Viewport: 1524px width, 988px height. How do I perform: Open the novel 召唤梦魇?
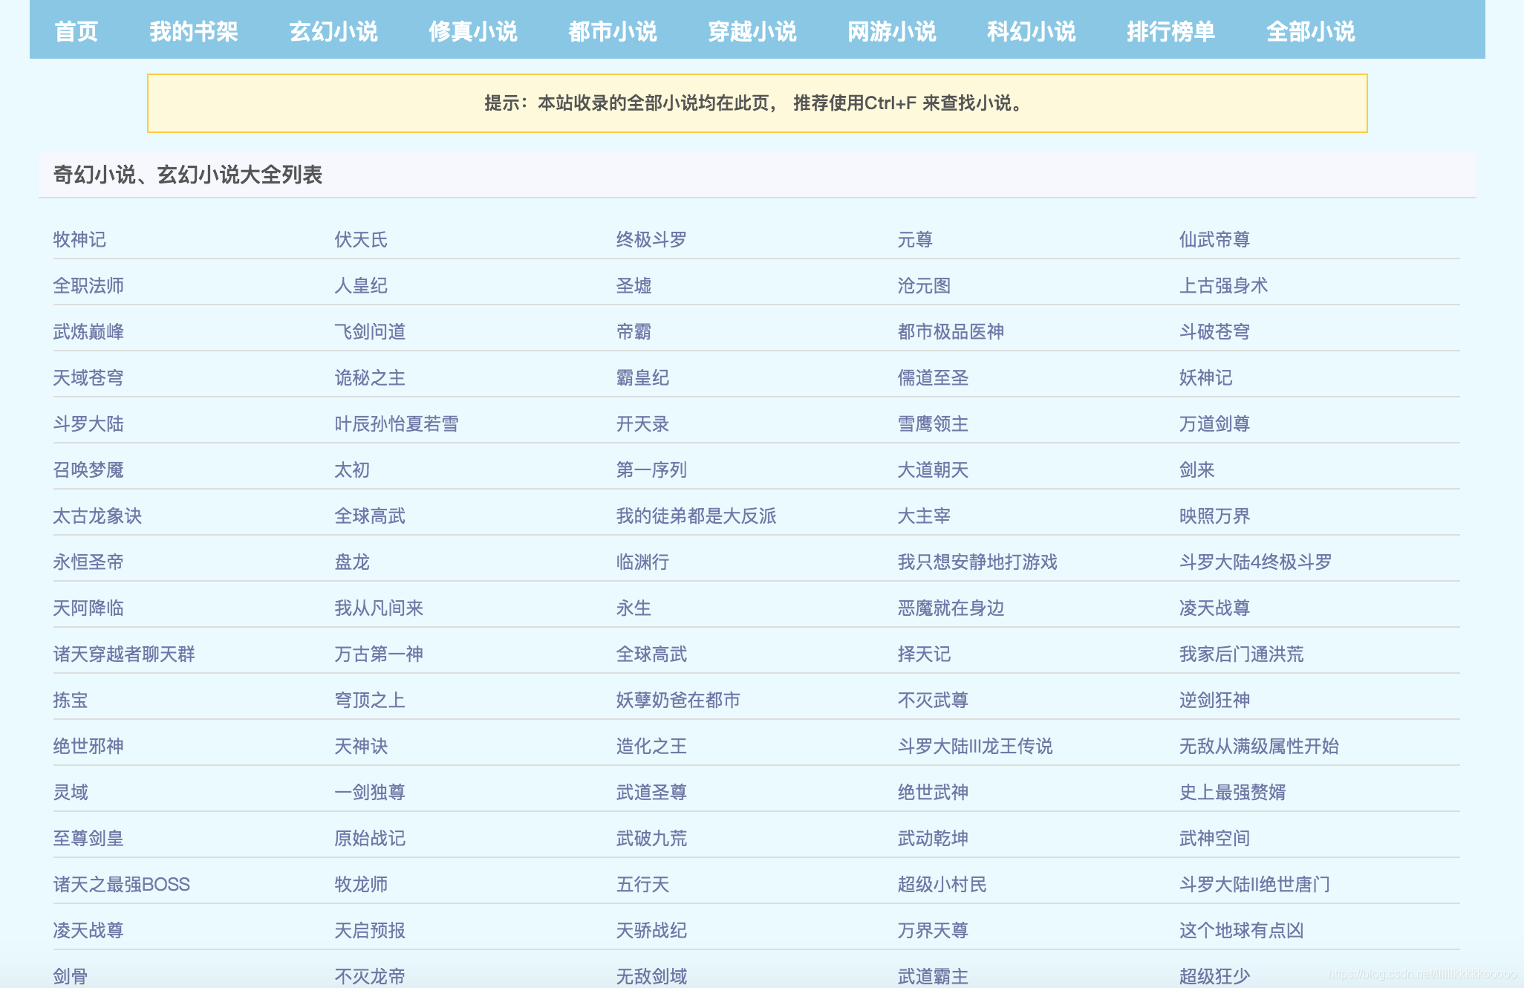click(88, 469)
